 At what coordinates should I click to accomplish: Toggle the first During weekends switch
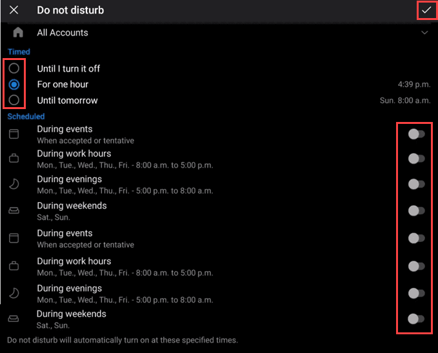417,210
